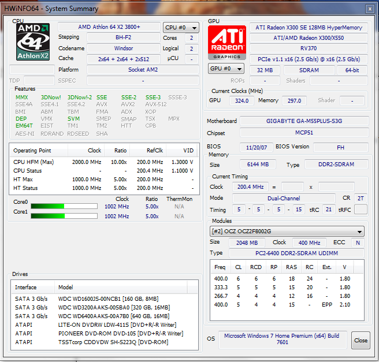Click the RAS column header in module timings
The width and height of the screenshot is (379, 362).
coord(292,267)
